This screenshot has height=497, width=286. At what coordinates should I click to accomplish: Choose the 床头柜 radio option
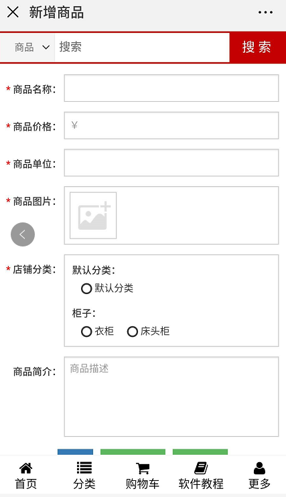pos(132,332)
